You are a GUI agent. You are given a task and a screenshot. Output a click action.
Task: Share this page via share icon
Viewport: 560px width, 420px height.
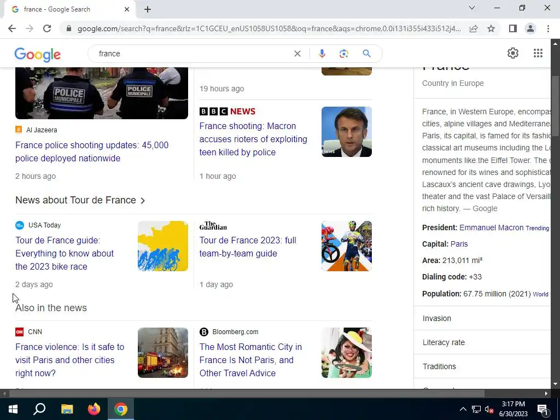click(x=474, y=28)
